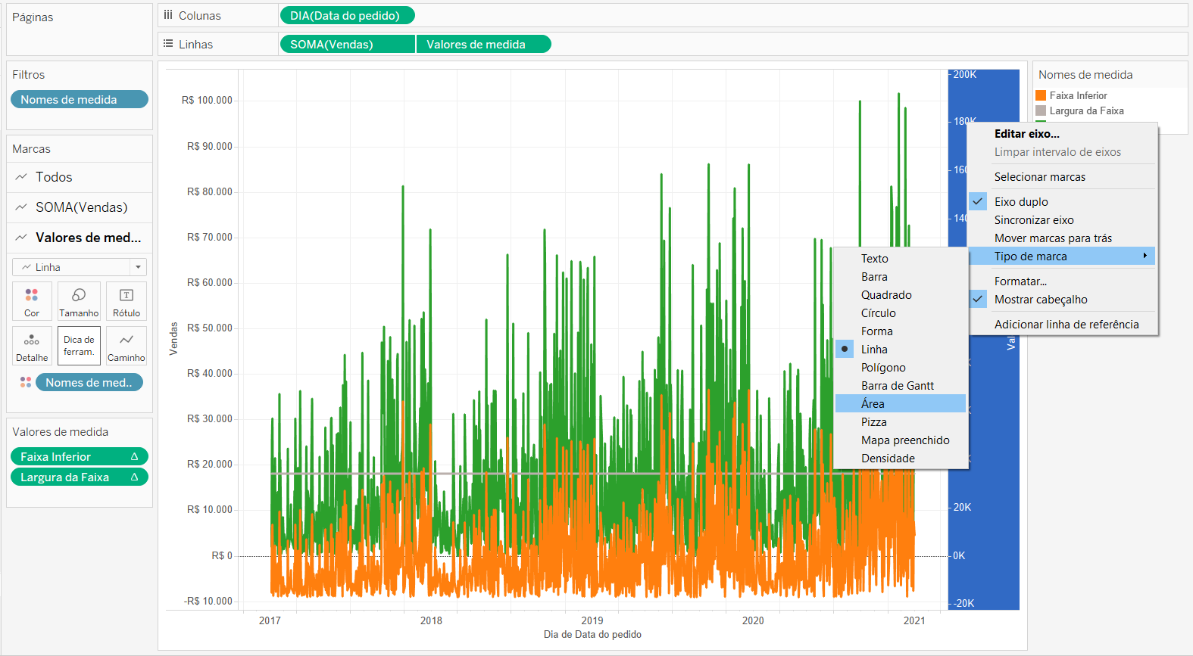This screenshot has width=1193, height=656.
Task: Open the Rótulo label marks card
Action: click(x=126, y=301)
